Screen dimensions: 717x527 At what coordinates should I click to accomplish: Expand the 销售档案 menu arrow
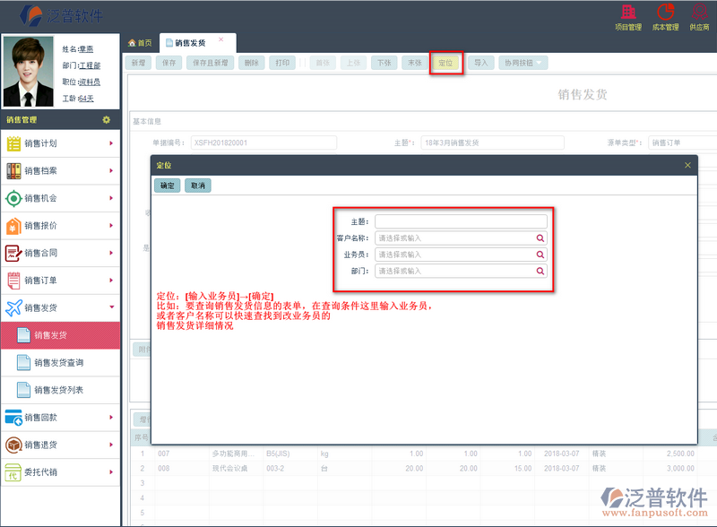(x=111, y=170)
